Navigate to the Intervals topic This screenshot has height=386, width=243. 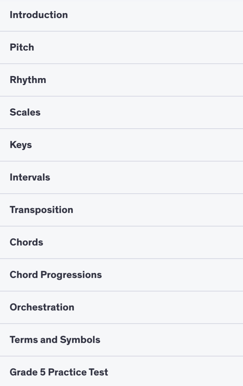30,177
